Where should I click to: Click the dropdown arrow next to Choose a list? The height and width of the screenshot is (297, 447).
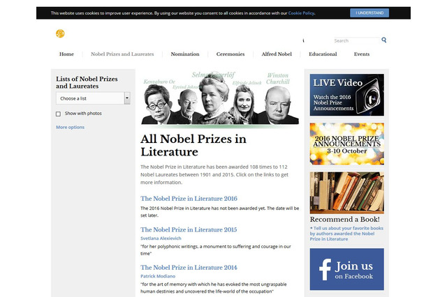[x=126, y=98]
